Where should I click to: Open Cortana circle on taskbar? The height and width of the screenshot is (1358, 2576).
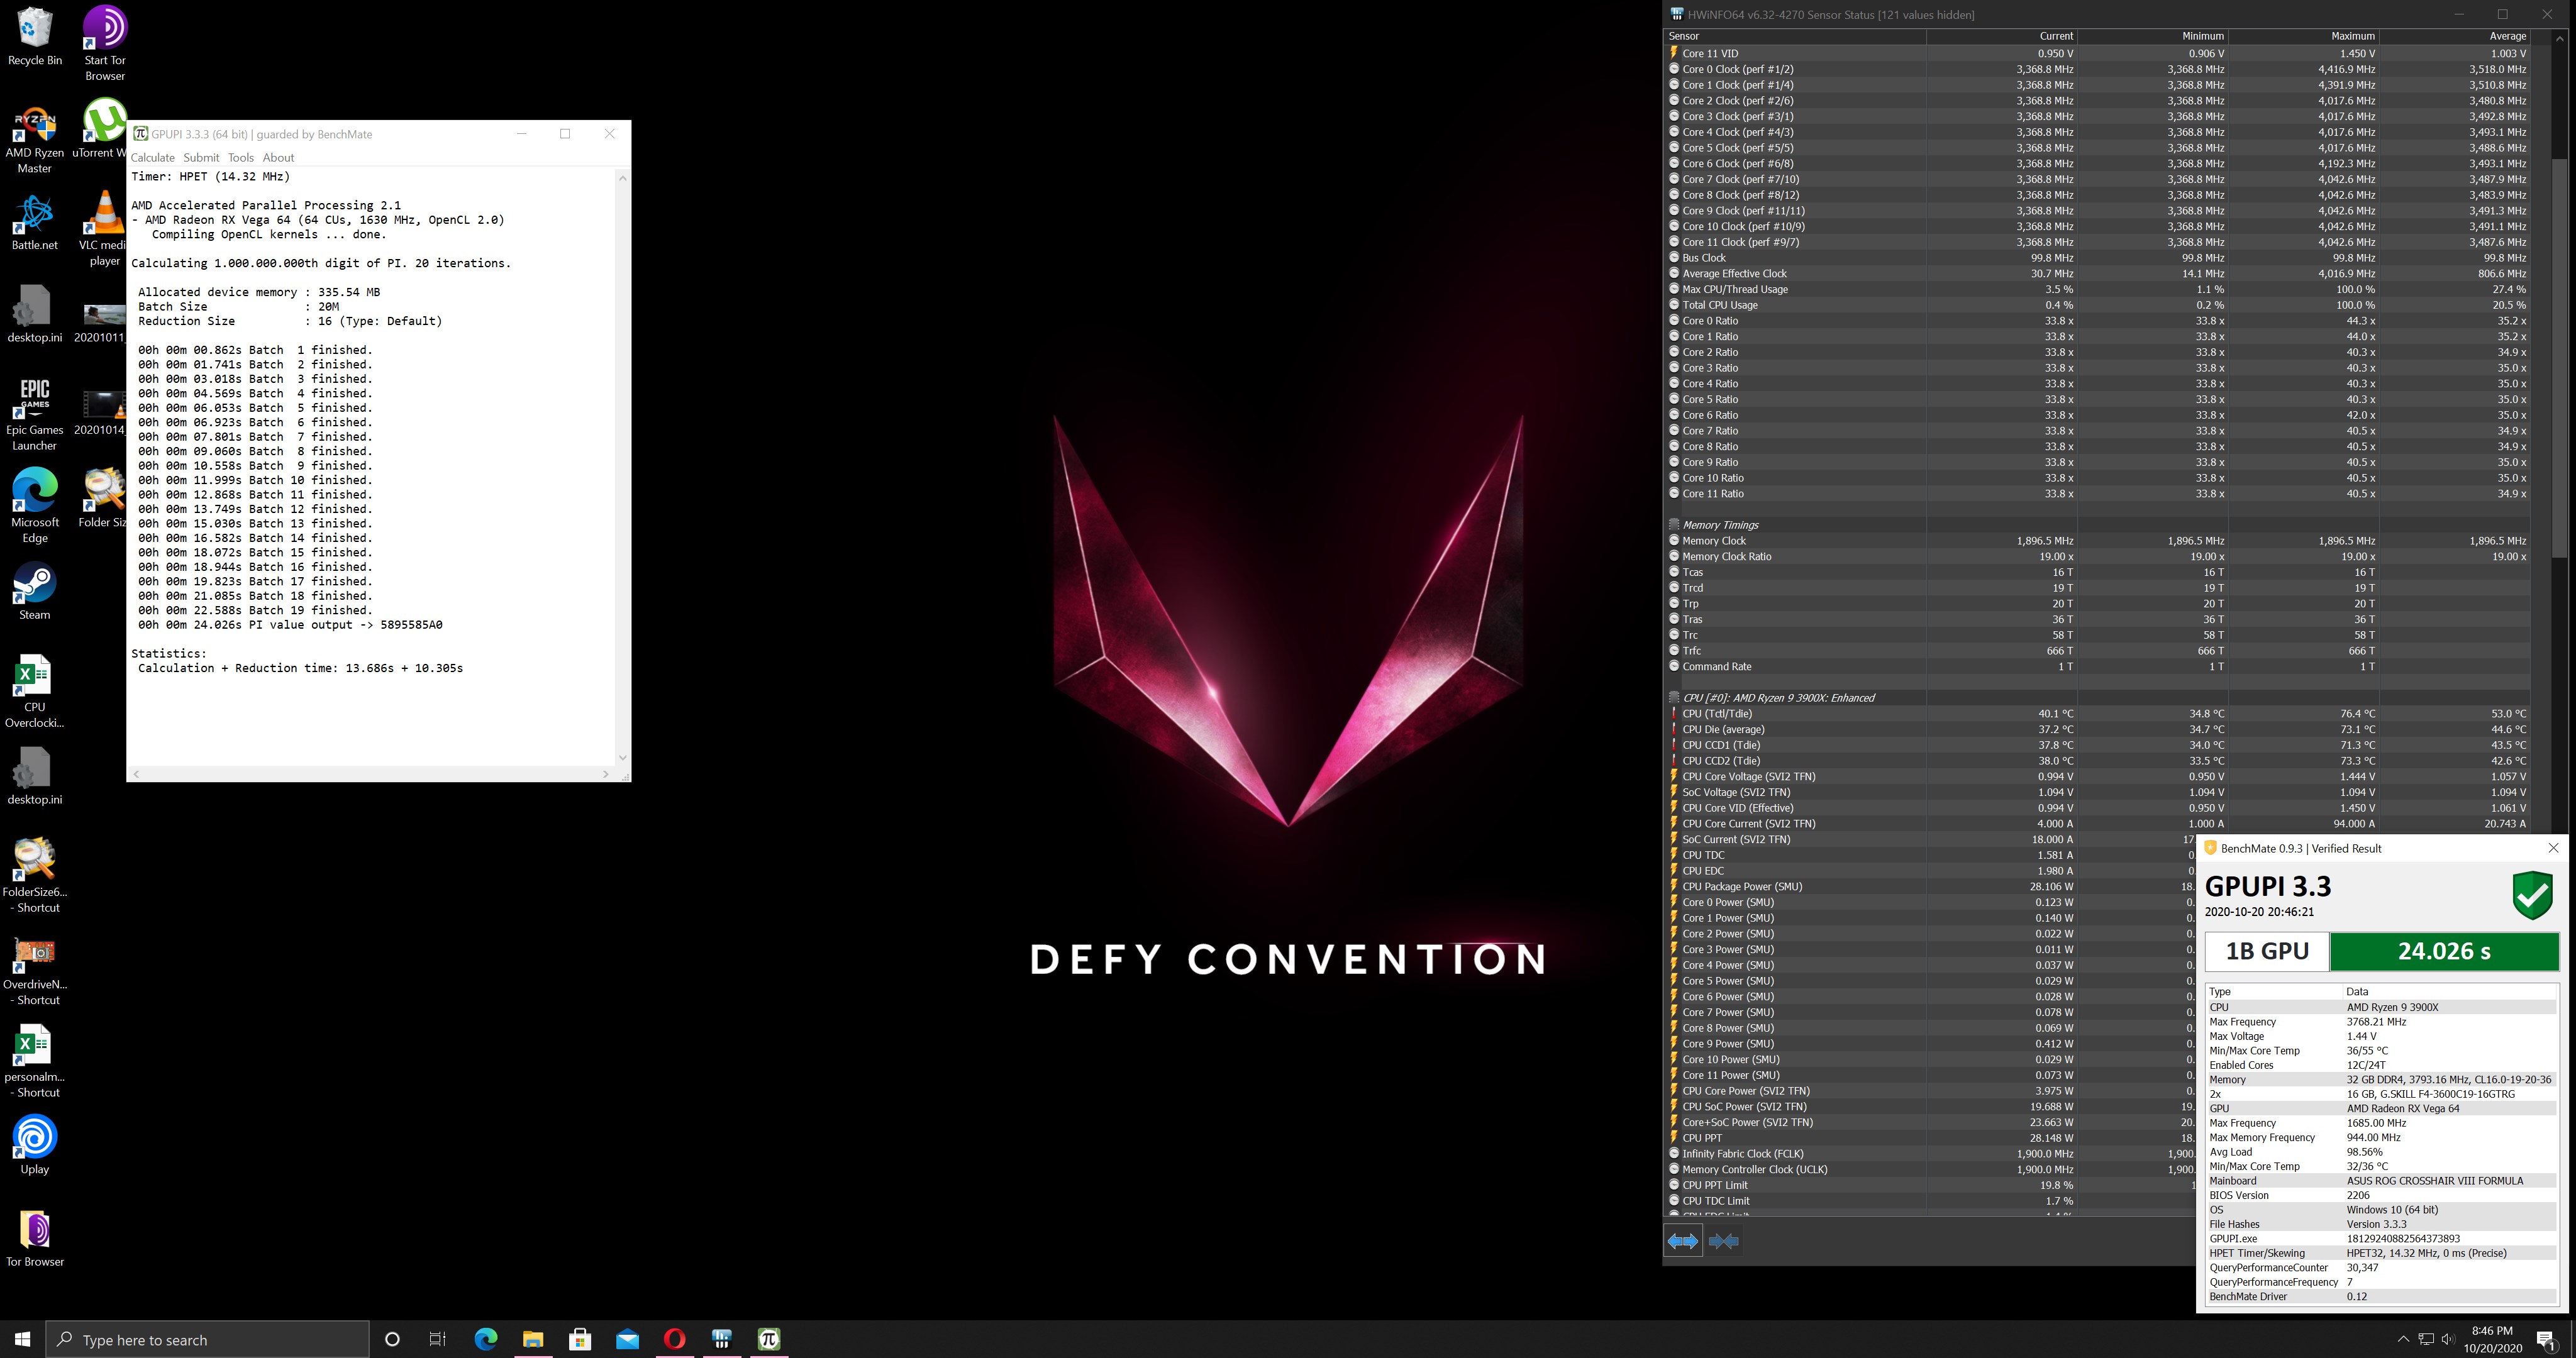click(x=392, y=1339)
